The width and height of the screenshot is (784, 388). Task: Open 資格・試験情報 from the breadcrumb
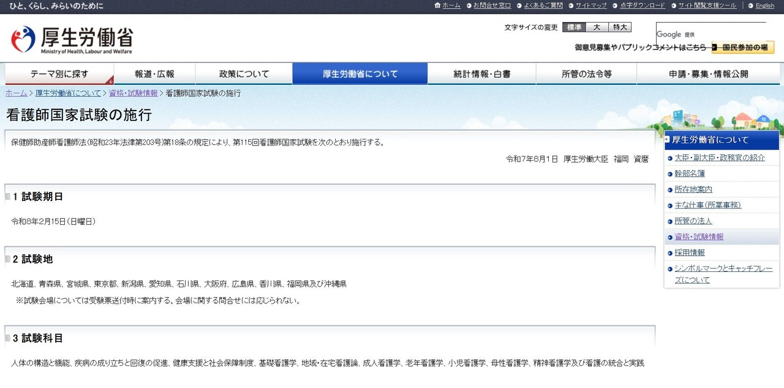click(x=134, y=93)
